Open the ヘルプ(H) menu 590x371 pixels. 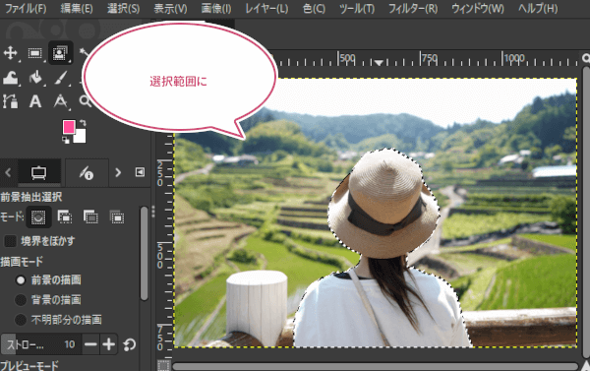click(538, 8)
